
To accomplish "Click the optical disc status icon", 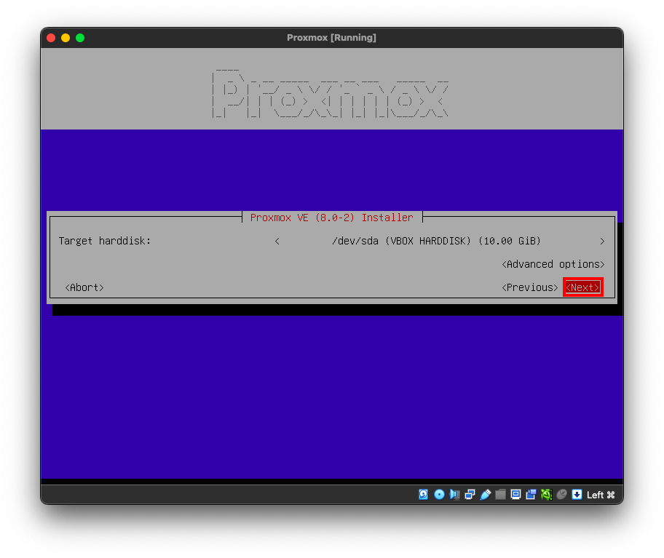I will pyautogui.click(x=439, y=495).
